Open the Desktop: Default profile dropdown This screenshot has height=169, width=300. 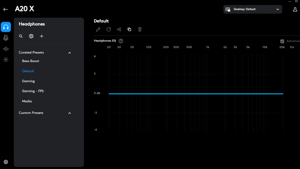pos(252,9)
